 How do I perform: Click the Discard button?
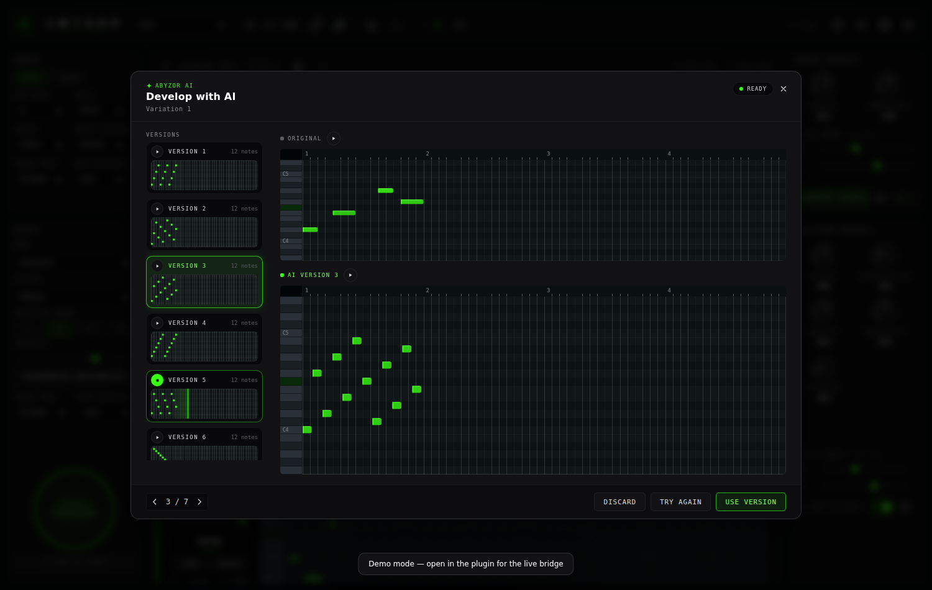tap(619, 502)
